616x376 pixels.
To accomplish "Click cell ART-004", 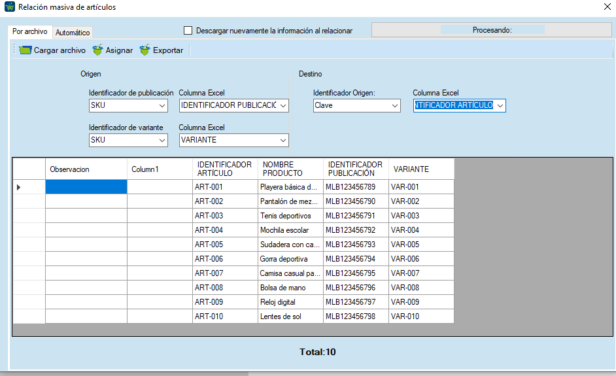I will point(225,230).
